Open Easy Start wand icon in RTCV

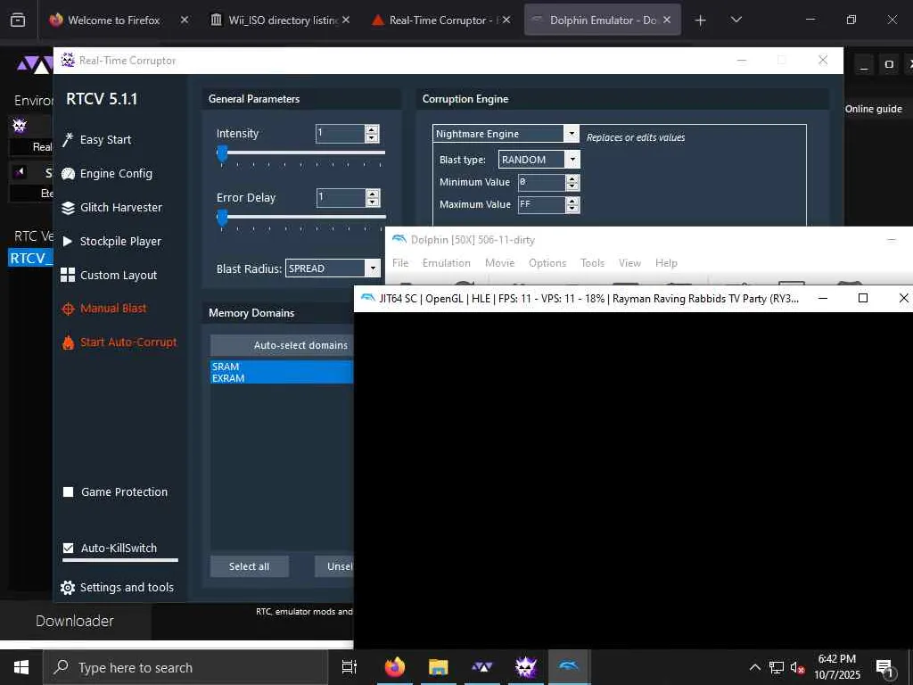68,140
